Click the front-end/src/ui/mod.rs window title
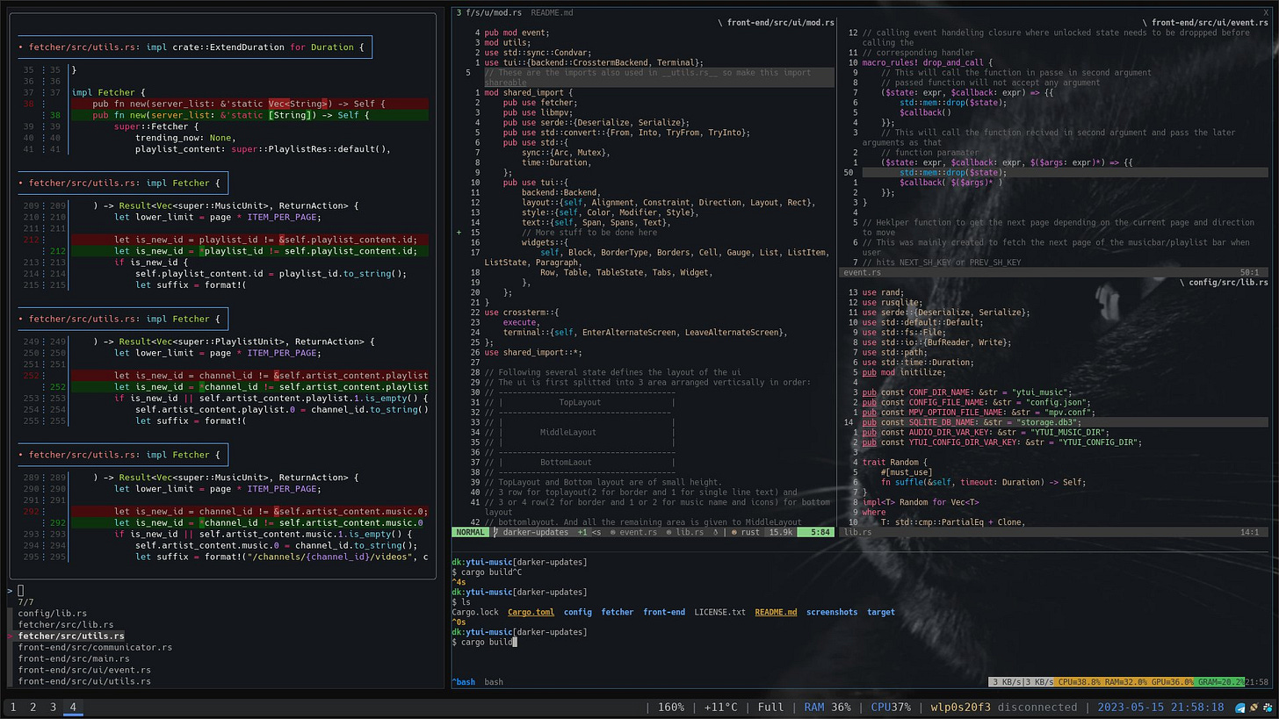 (776, 23)
